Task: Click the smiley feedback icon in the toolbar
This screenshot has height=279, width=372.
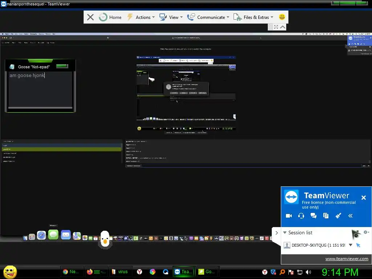Action: (282, 17)
